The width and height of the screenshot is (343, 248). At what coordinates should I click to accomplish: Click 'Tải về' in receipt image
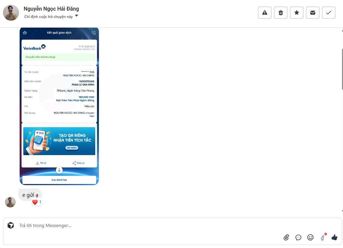[41, 163]
